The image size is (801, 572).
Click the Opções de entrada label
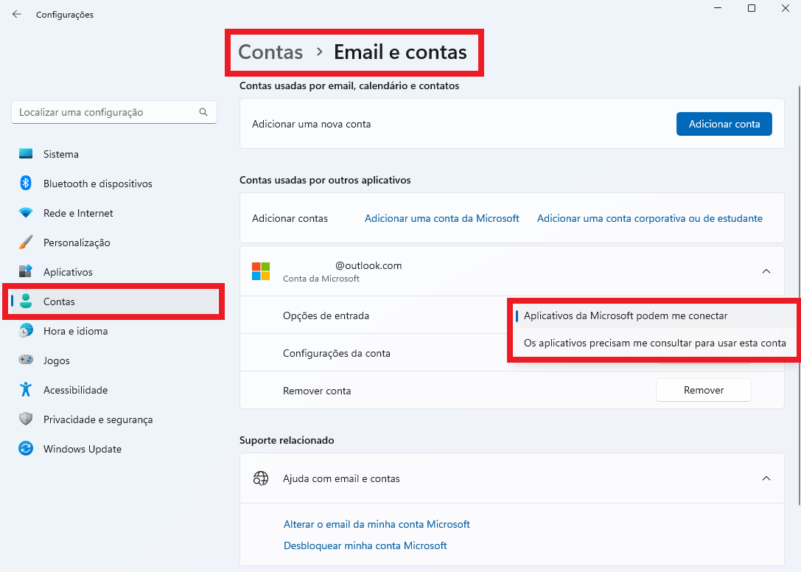[x=326, y=315]
